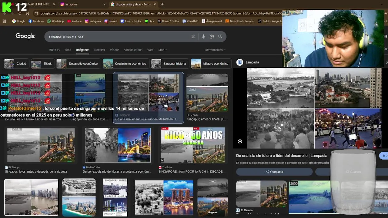Open the x.com Singapur antes y ahora image
The width and height of the screenshot is (388, 218).
(x=207, y=93)
